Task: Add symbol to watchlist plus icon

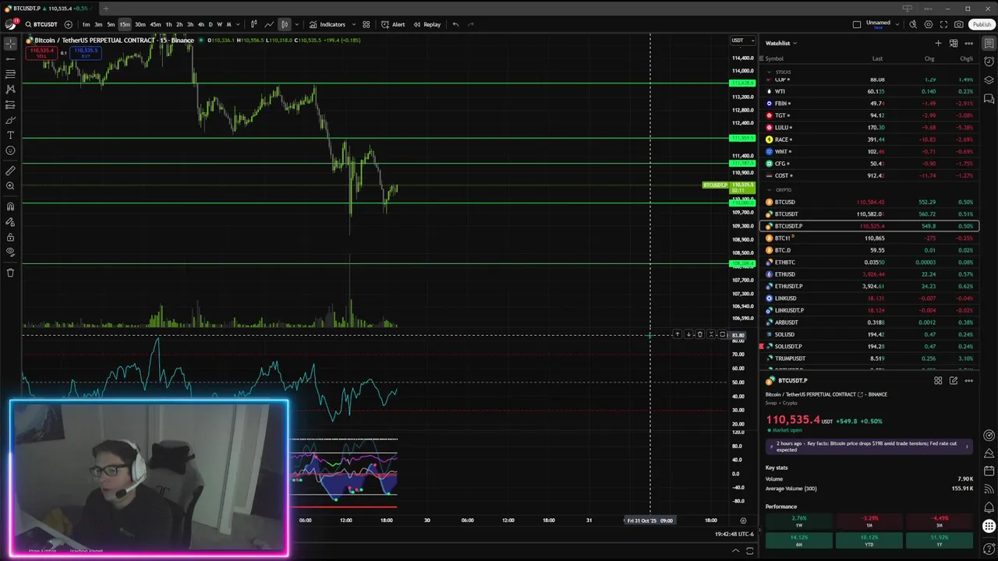Action: (x=938, y=43)
